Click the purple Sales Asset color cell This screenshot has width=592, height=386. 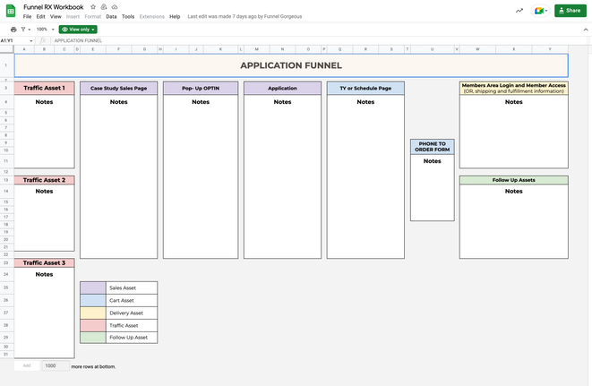coord(92,287)
